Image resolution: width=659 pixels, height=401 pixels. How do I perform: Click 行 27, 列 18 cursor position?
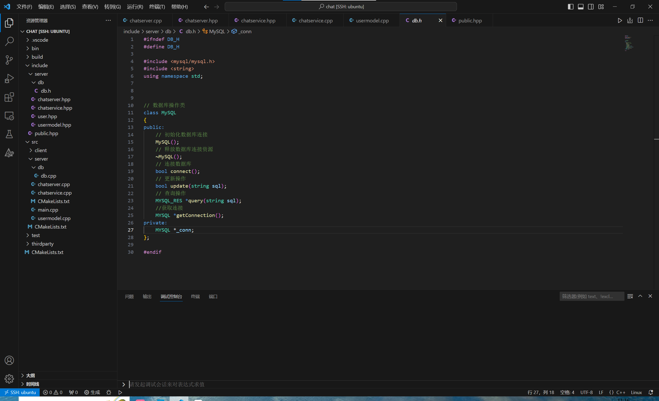click(x=541, y=392)
